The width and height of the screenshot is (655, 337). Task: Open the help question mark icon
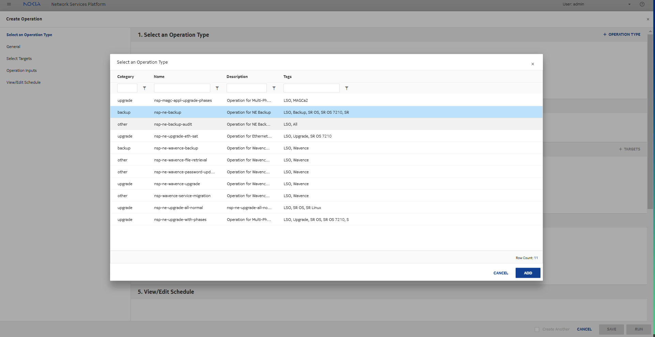tap(642, 4)
